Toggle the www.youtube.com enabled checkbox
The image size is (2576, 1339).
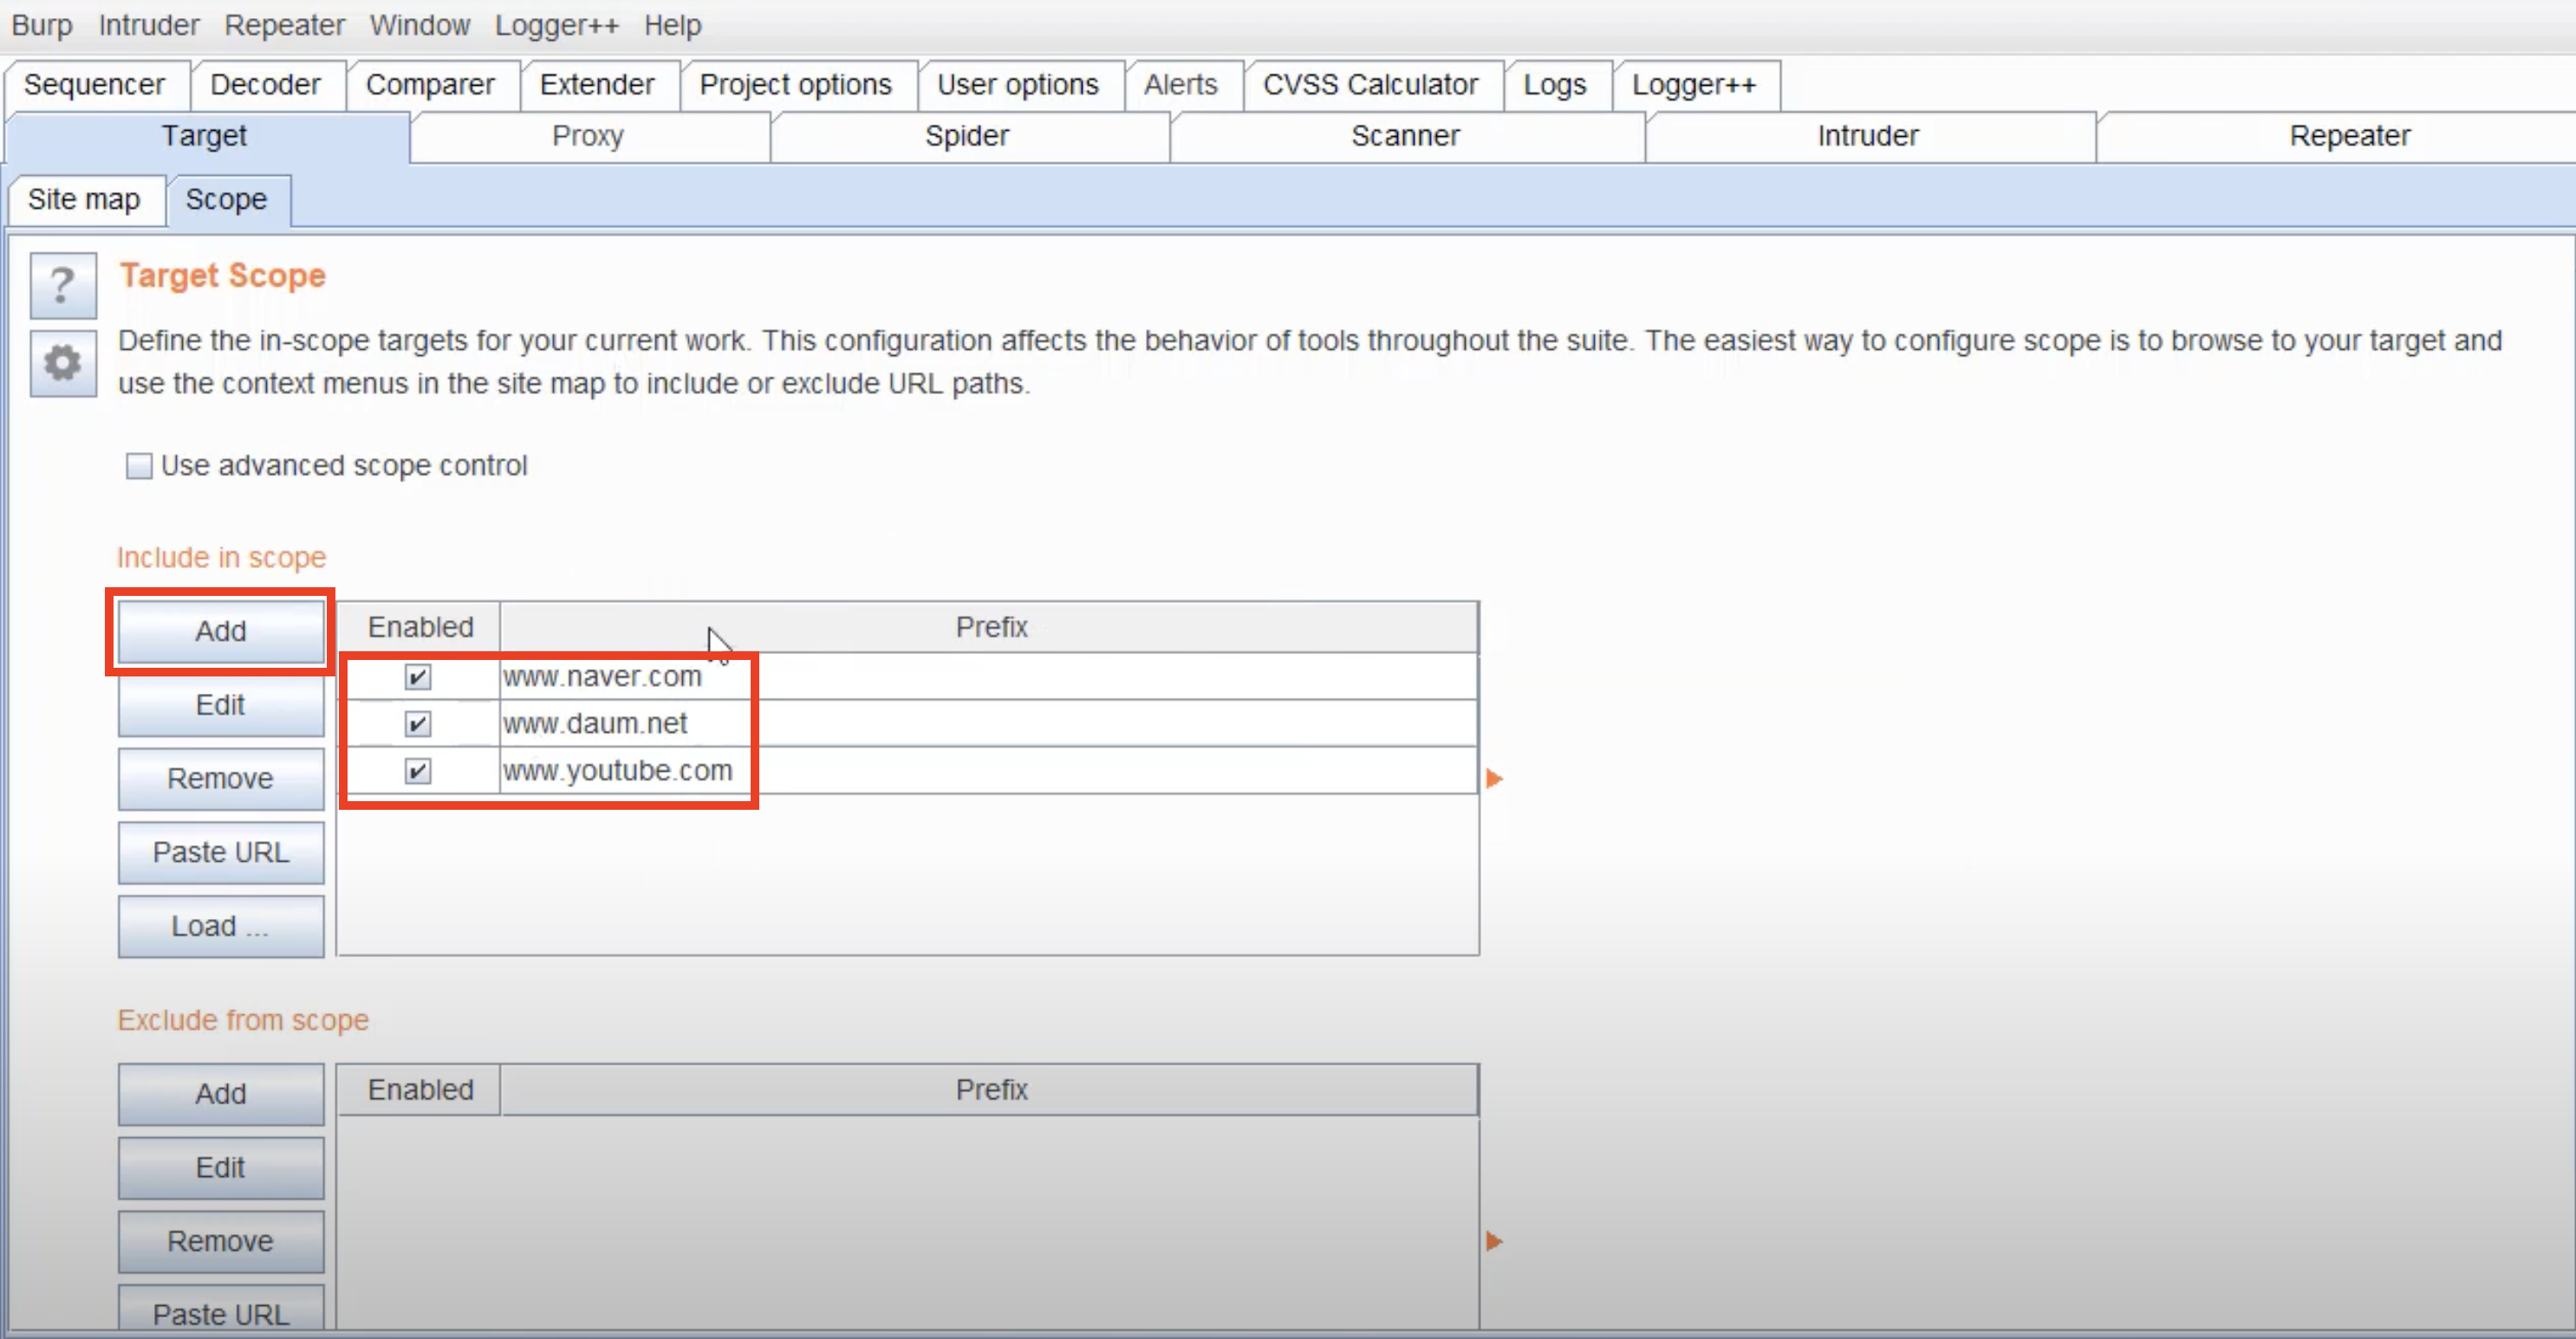[x=418, y=771]
